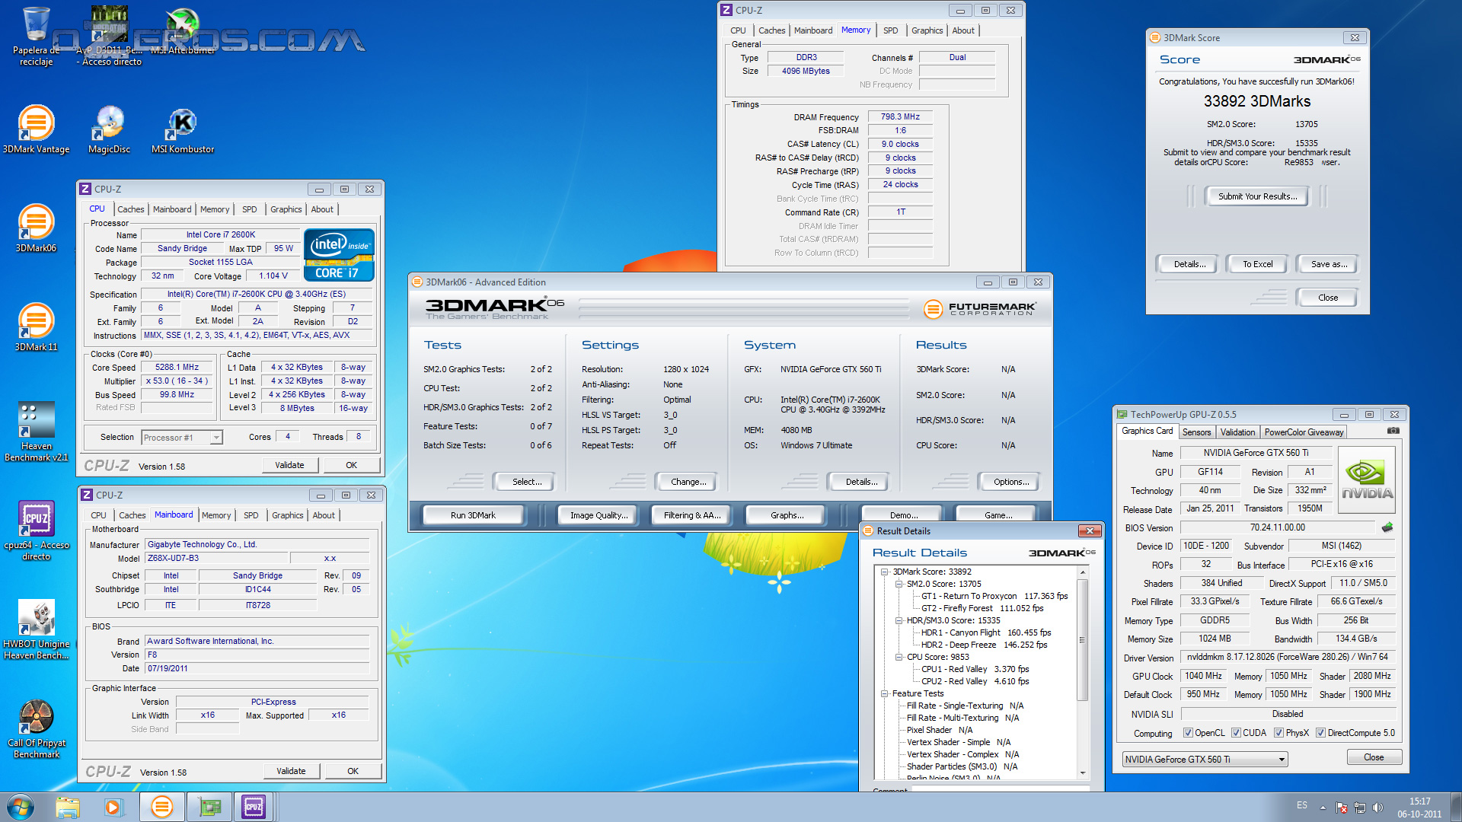1462x822 pixels.
Task: Switch to the GPU-Z taskbar button
Action: 209,808
